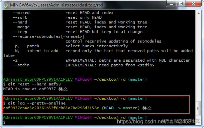Click the 'git log --pretty=oneline' command
This screenshot has height=128, width=204.
click(37, 103)
